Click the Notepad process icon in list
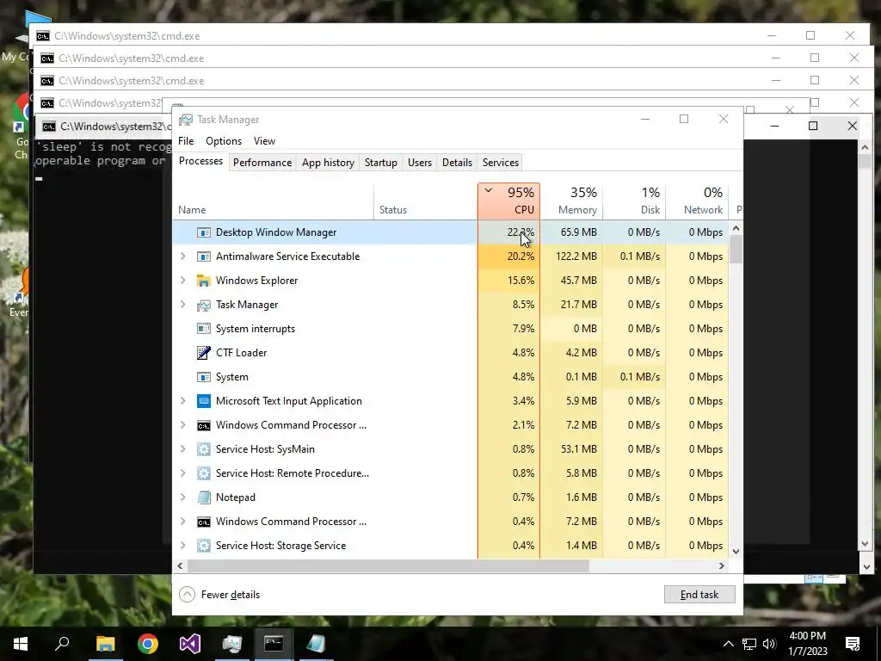This screenshot has height=661, width=881. coord(203,497)
